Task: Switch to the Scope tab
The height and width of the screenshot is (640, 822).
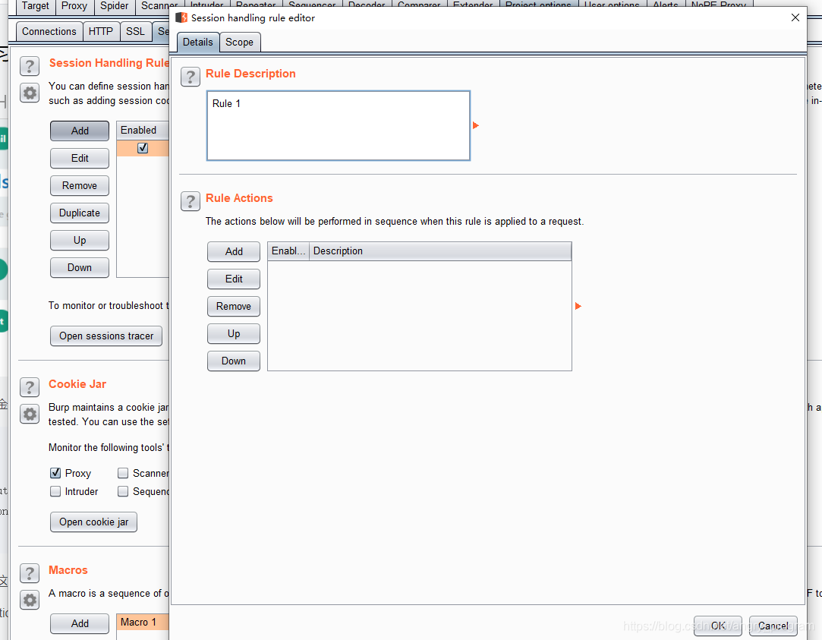Action: pyautogui.click(x=240, y=42)
